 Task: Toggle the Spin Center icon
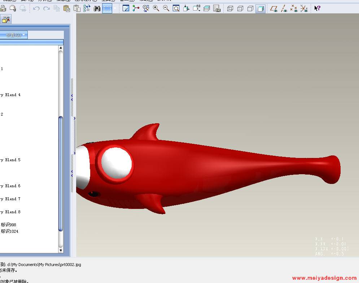click(136, 8)
